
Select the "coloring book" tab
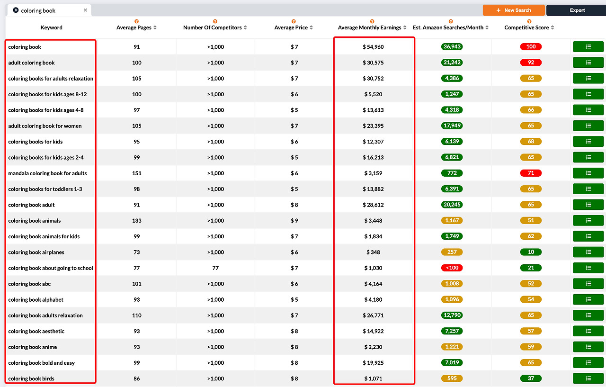pos(49,10)
